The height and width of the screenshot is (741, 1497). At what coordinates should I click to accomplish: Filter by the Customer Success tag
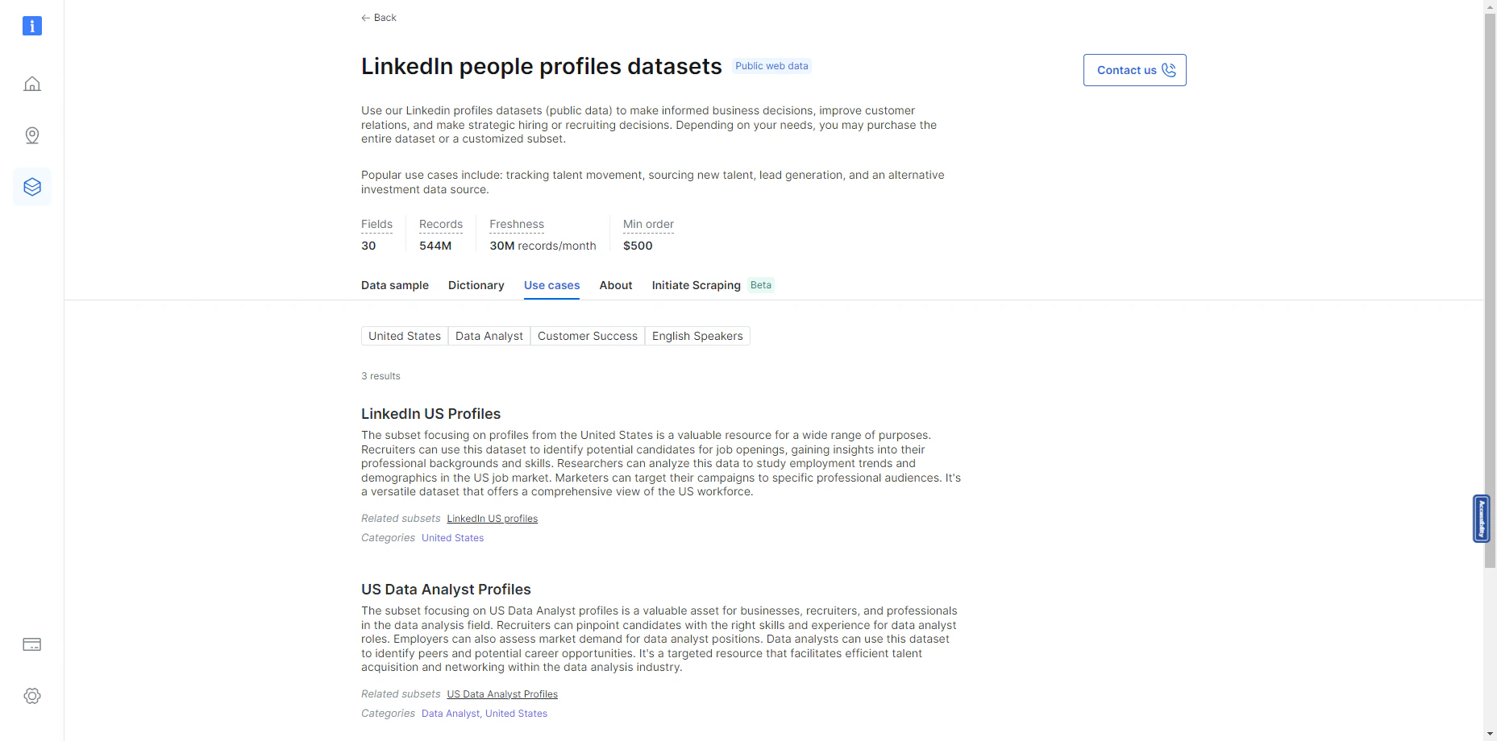(x=588, y=336)
